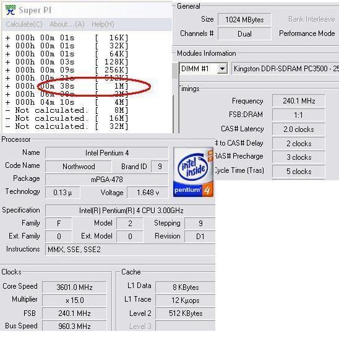Click the 4M result line showing 04m 10s
The image size is (339, 337).
tap(67, 102)
